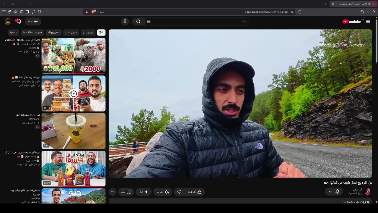This screenshot has width=378, height=213.
Task: Reload the page
Action: point(362,12)
